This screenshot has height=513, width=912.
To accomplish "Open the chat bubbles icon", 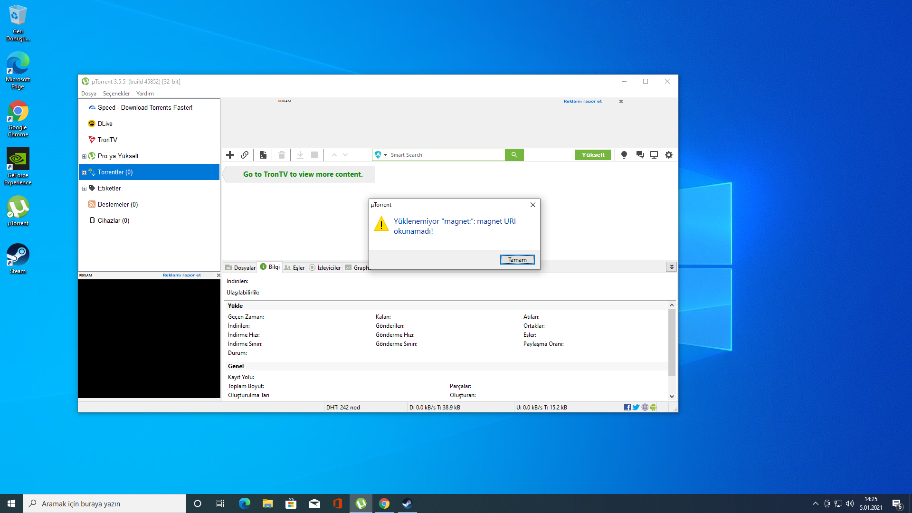I will 640,155.
